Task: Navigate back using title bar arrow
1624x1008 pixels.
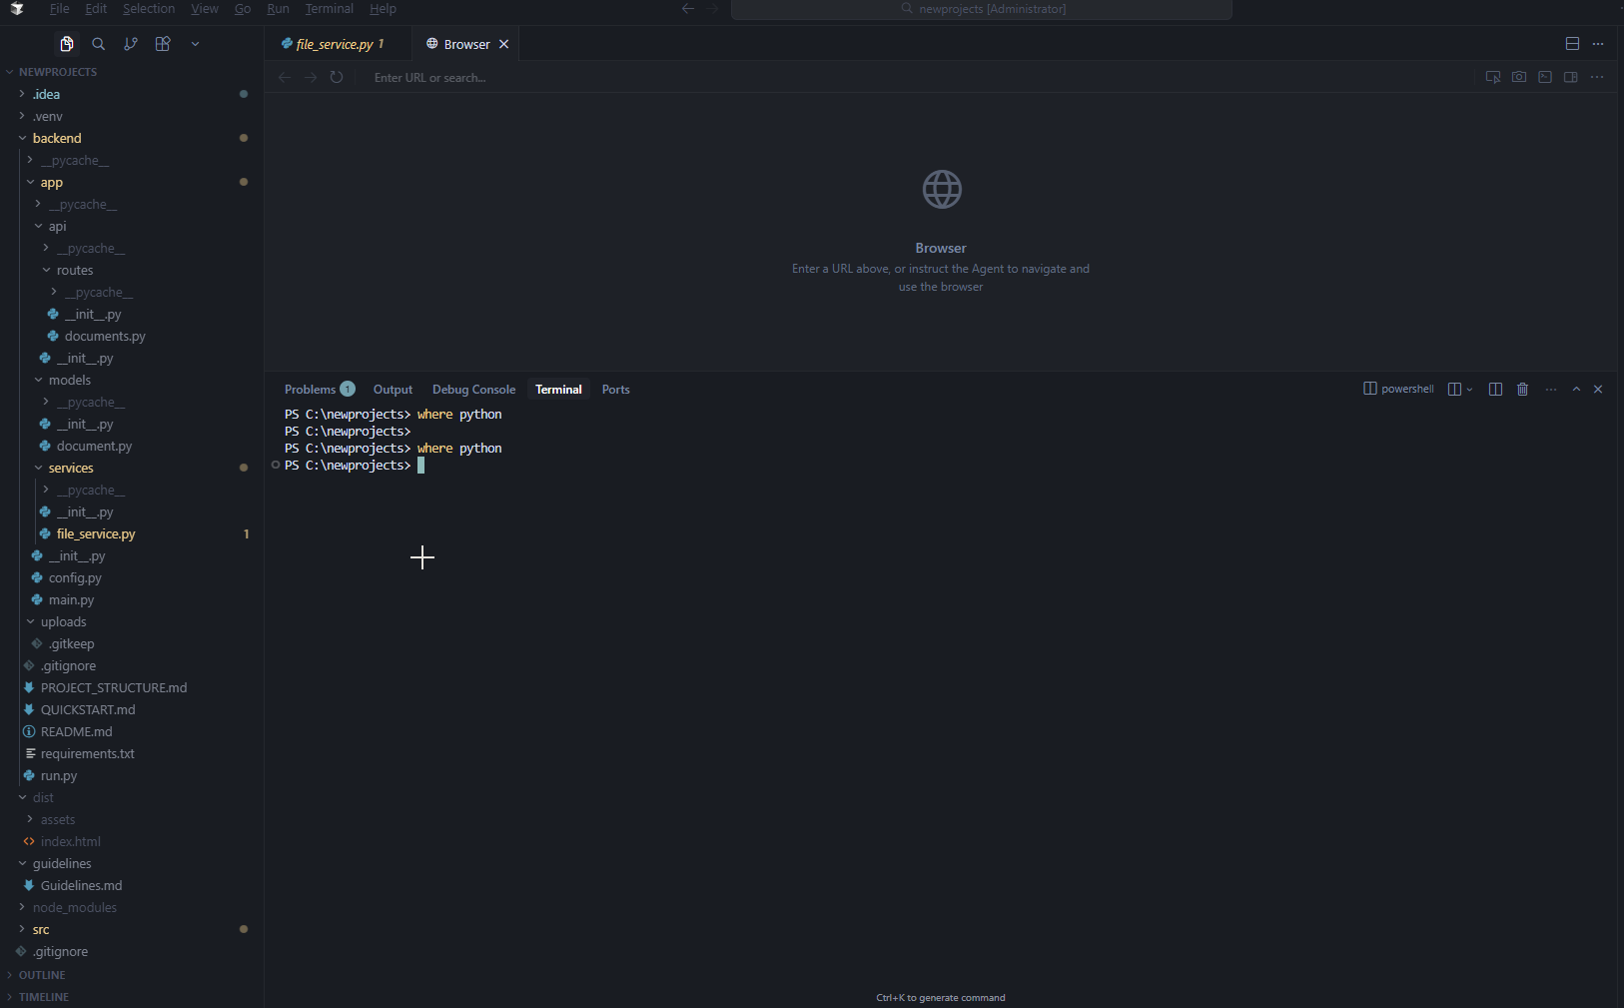Action: click(x=688, y=9)
